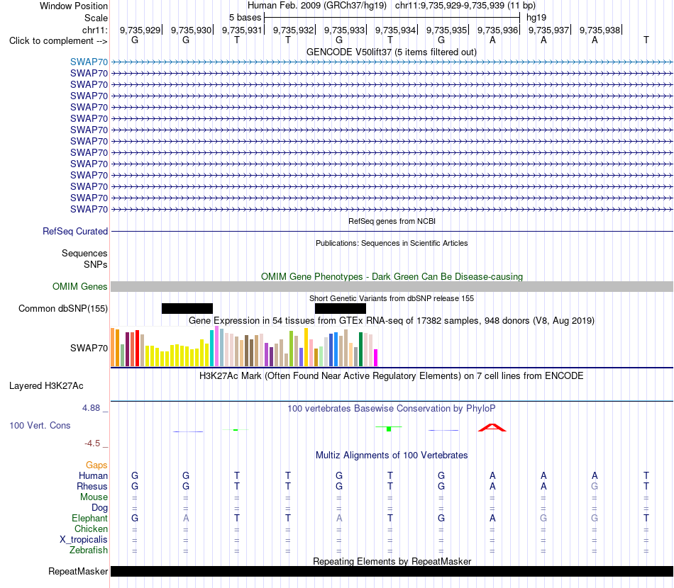Click Elephant faded G in 9,735,937 column
Image resolution: width=674 pixels, height=588 pixels.
543,519
